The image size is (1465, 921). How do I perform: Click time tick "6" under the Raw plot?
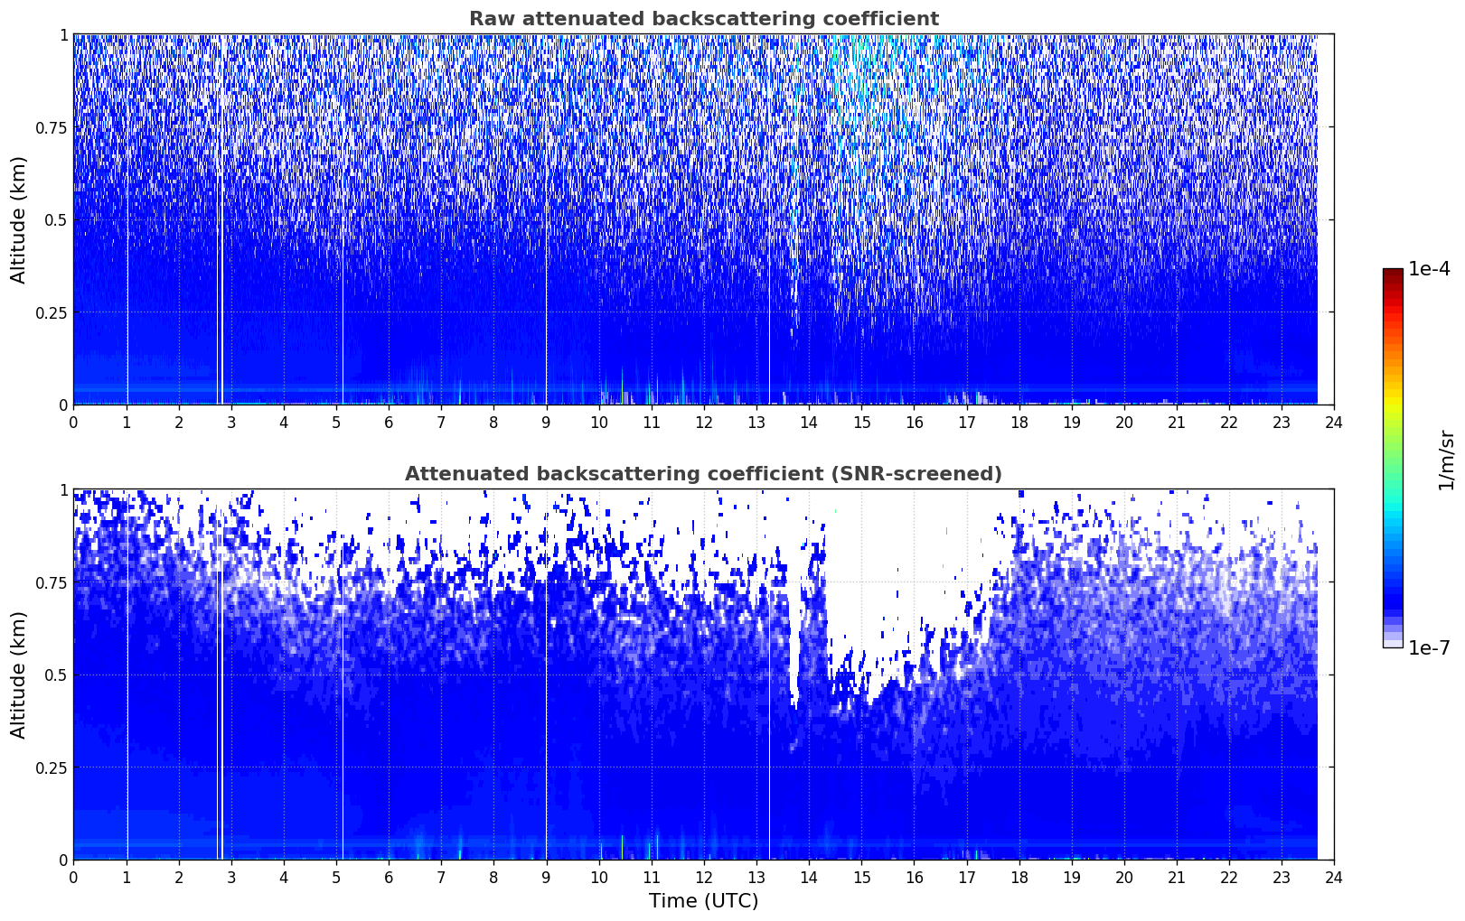tap(389, 422)
